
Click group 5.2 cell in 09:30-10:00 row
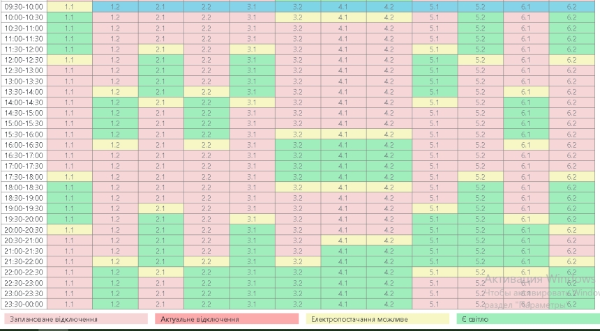pos(480,6)
